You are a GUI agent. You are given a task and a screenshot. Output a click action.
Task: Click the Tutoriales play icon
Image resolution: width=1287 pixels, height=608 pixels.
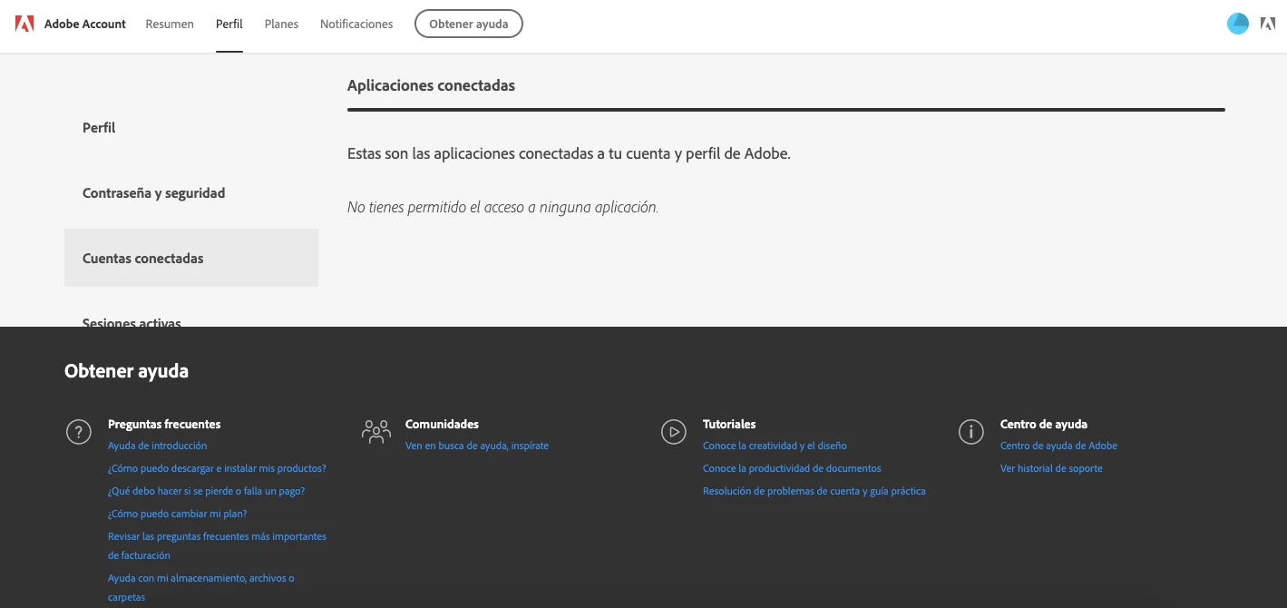click(674, 432)
